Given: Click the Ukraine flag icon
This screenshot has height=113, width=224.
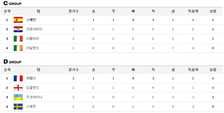Looking at the screenshot, I should (x=18, y=97).
